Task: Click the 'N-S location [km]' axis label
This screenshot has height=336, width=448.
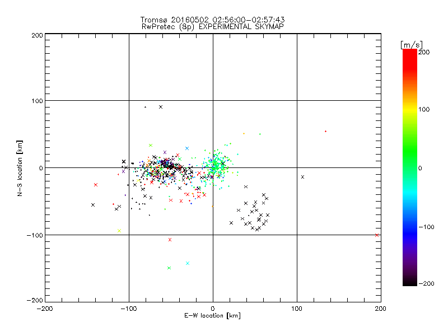Action: tap(20, 169)
